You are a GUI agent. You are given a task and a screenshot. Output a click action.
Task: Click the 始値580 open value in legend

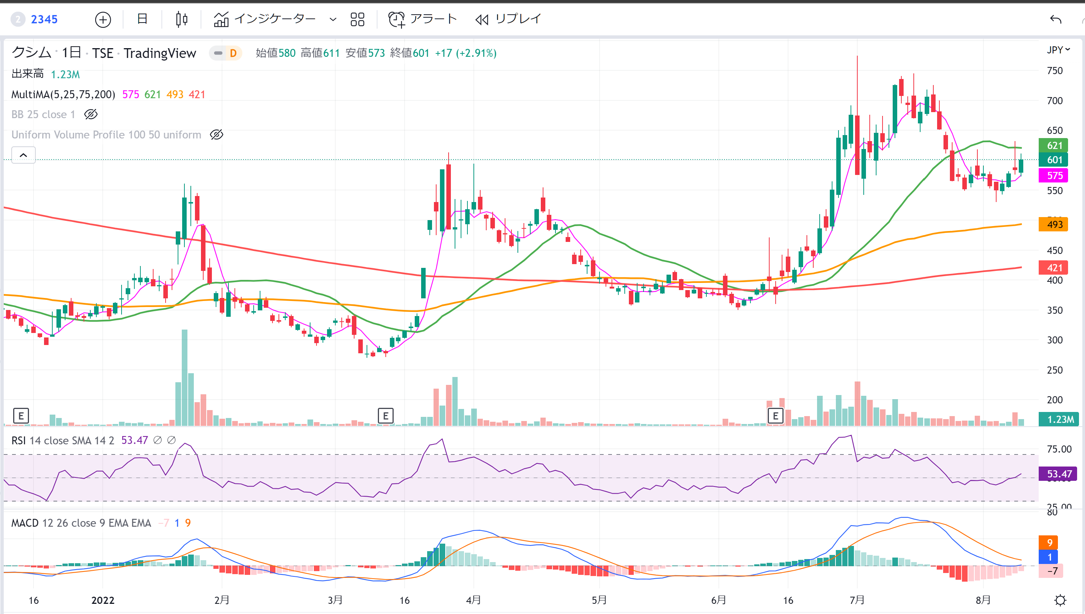point(275,53)
